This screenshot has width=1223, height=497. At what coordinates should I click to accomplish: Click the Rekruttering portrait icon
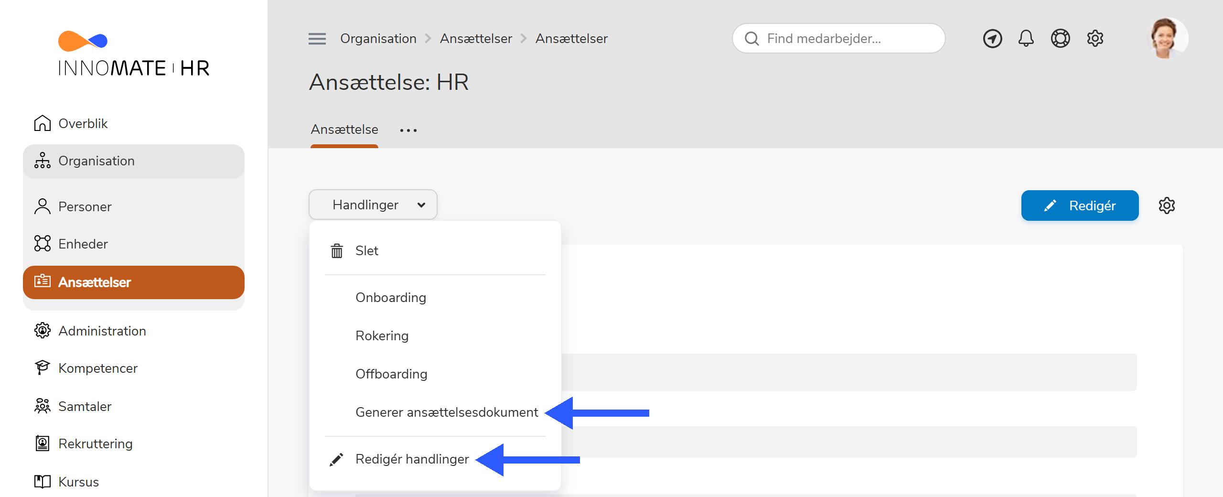[43, 443]
